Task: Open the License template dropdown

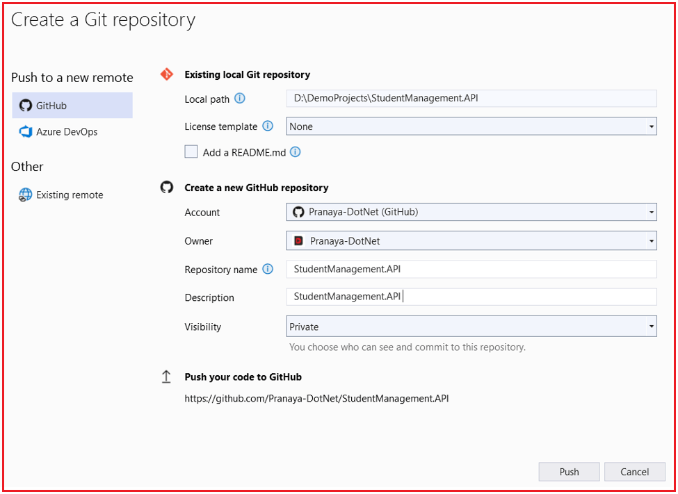Action: (x=652, y=126)
